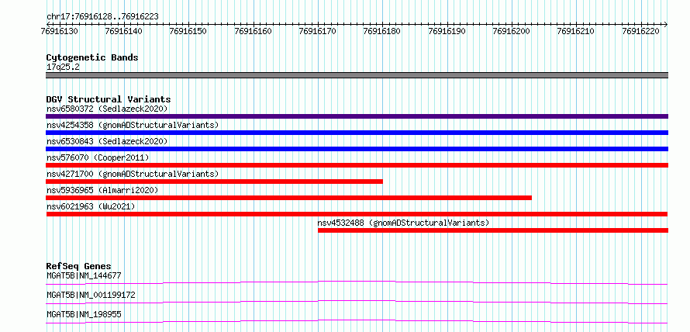Click the red nsv576070 variant bar
The width and height of the screenshot is (690, 332).
click(x=357, y=165)
